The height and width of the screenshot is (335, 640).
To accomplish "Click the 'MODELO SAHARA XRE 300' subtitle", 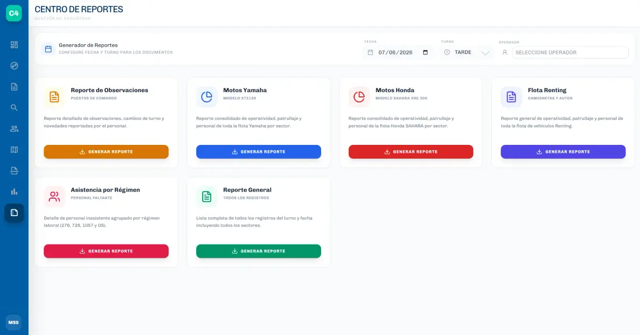I will [401, 98].
